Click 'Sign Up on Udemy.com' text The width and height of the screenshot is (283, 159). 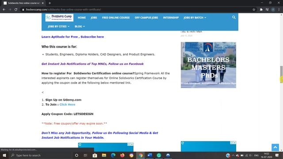pos(63,100)
